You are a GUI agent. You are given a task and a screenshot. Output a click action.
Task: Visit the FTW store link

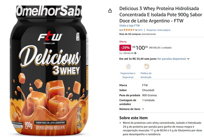(129, 26)
